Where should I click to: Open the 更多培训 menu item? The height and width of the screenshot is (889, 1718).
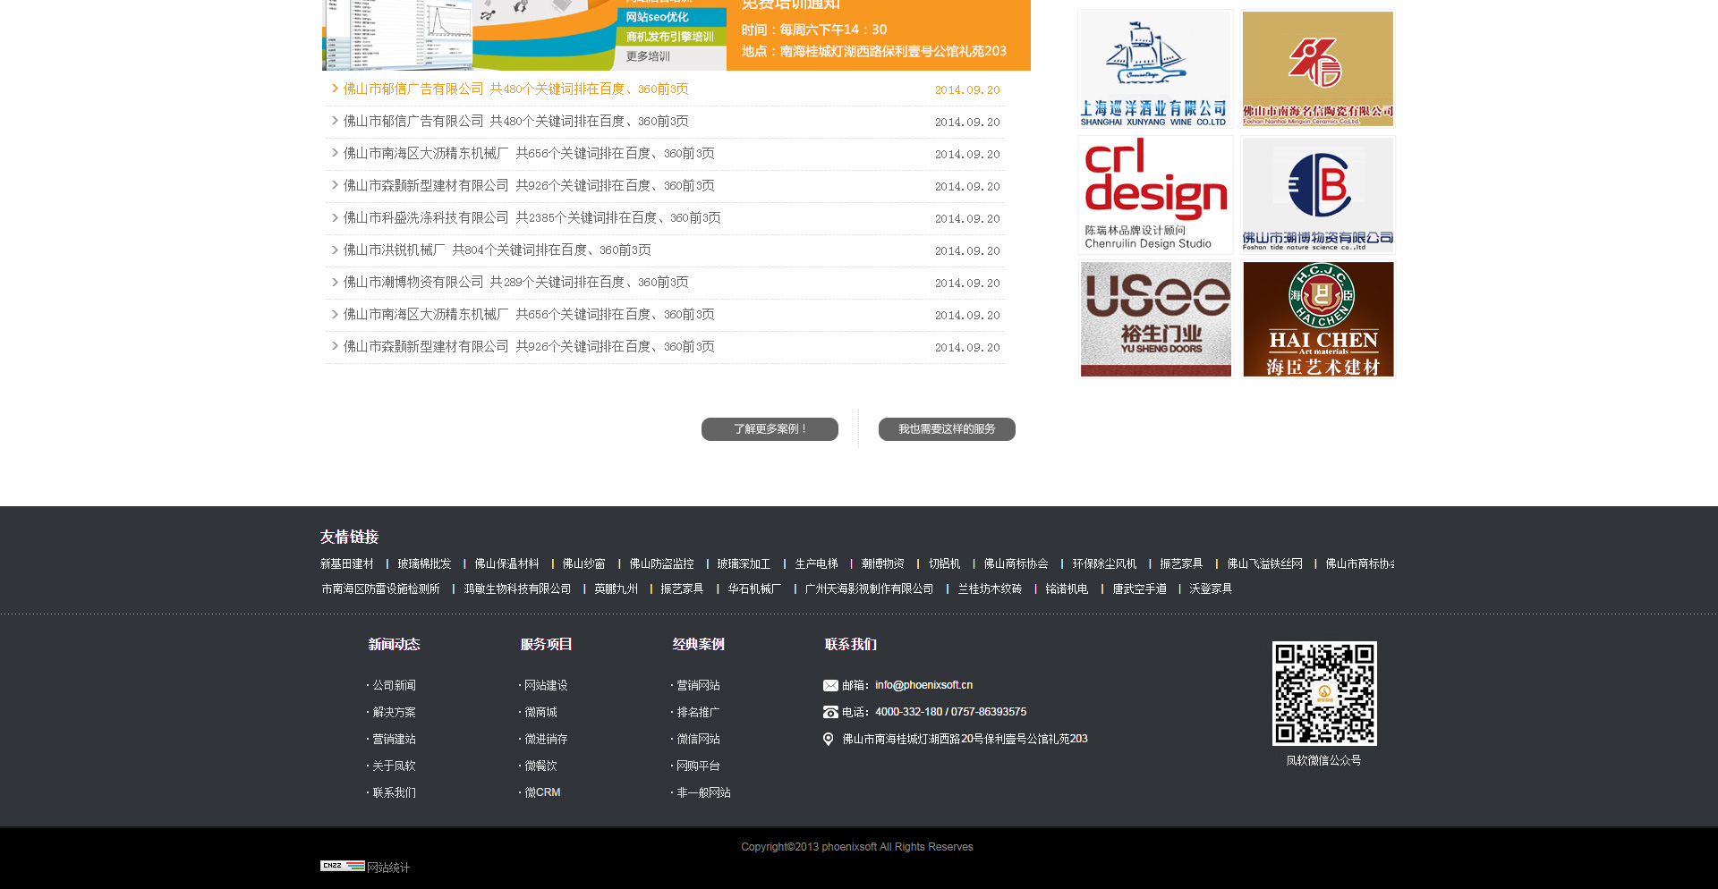click(648, 56)
